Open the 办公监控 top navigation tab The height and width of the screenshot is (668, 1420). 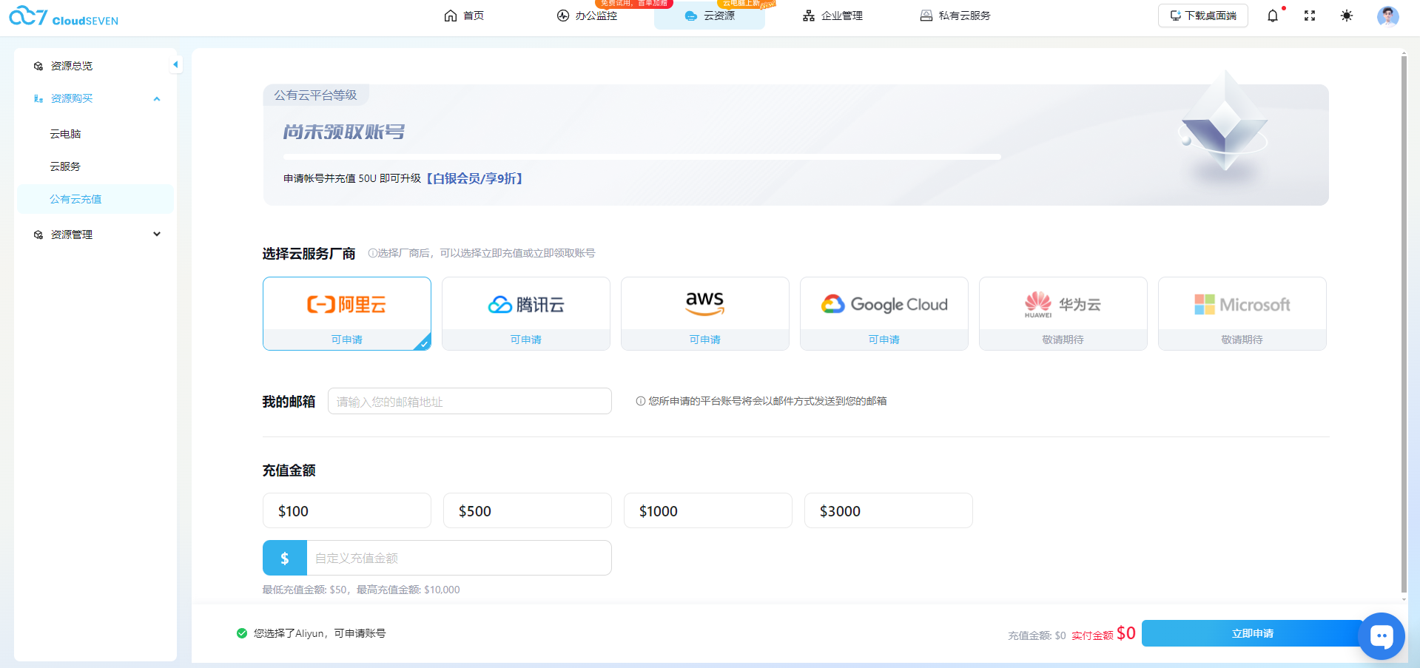pos(587,16)
